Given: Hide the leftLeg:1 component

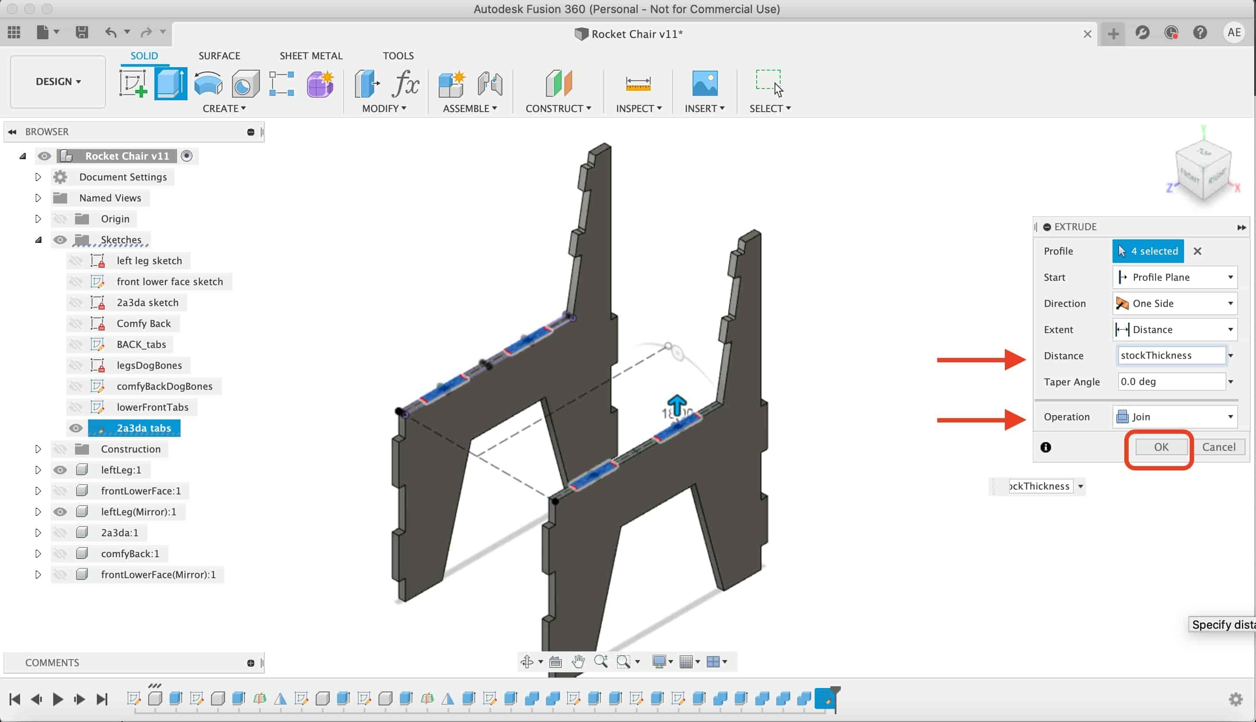Looking at the screenshot, I should pos(60,470).
